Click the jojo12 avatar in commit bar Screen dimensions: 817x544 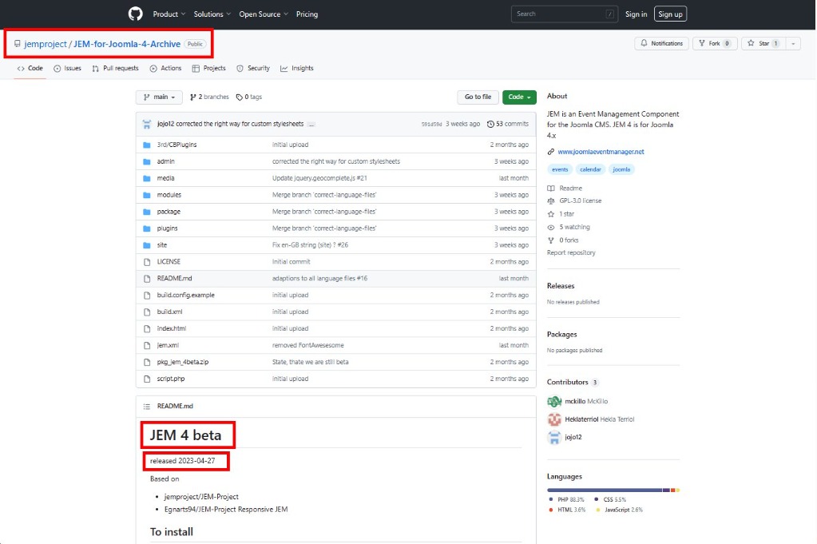click(147, 124)
